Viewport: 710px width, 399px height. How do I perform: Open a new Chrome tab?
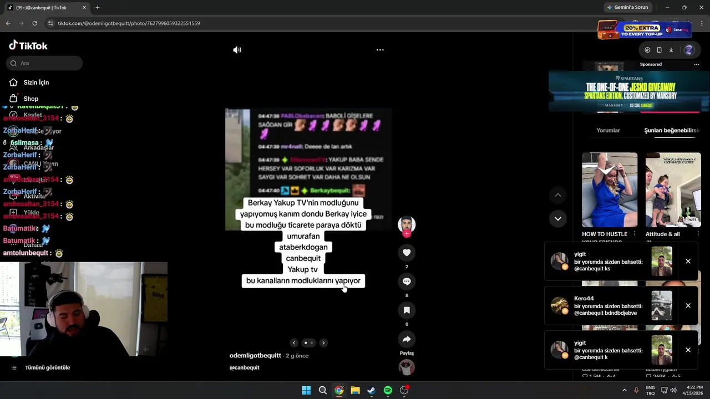(x=98, y=7)
